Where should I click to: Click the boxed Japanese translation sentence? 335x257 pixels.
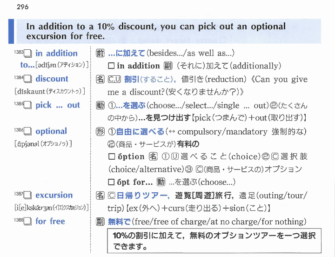(214, 241)
